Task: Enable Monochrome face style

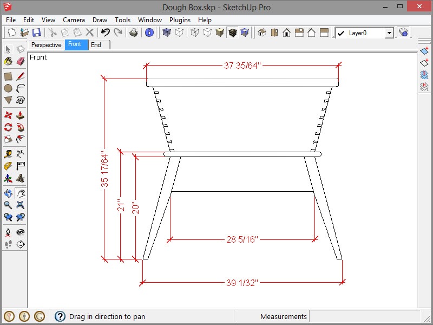Action: pos(245,33)
